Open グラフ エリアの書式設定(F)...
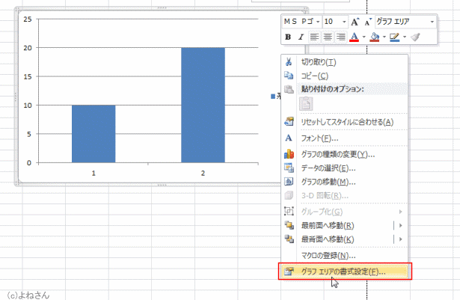Image resolution: width=460 pixels, height=300 pixels. 345,272
